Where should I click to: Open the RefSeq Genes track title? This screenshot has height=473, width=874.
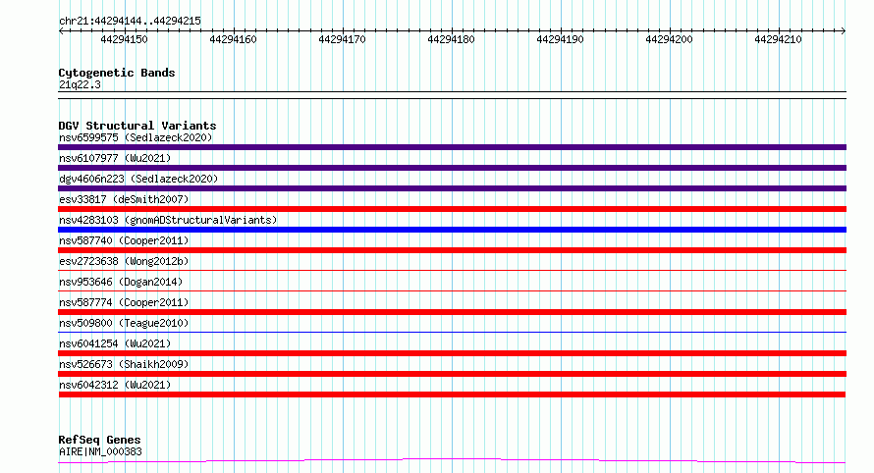click(x=99, y=440)
